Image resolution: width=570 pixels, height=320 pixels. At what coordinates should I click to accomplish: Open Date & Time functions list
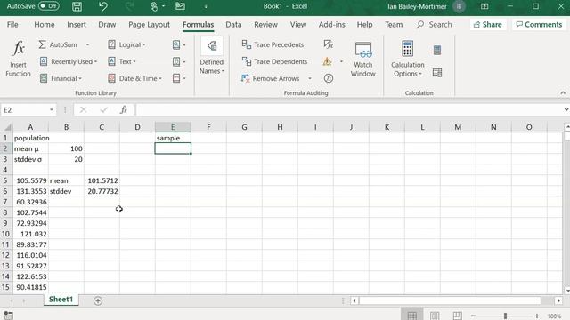[x=134, y=78]
